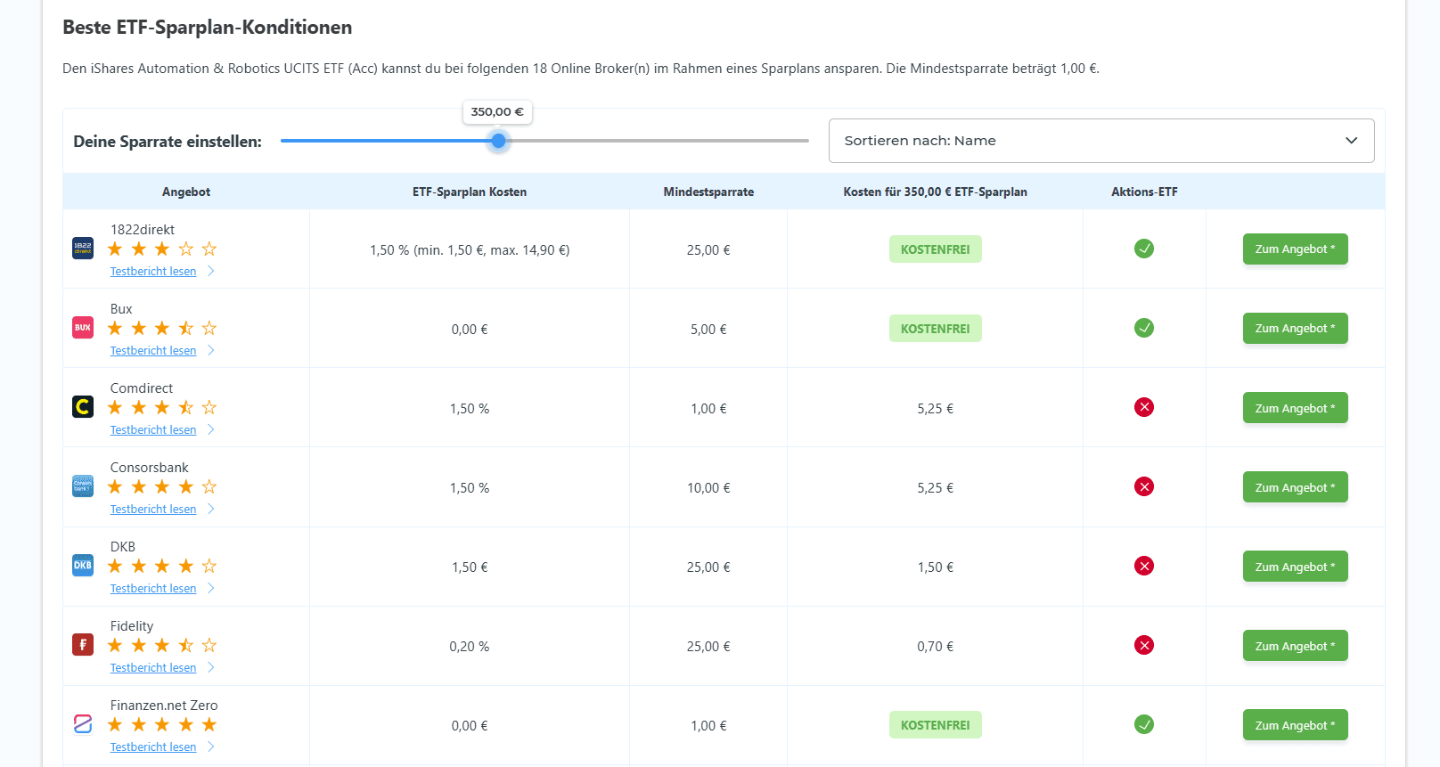The image size is (1440, 767).
Task: Click the KOSTENFREI badge for Finanzen.net Zero
Action: tap(935, 725)
